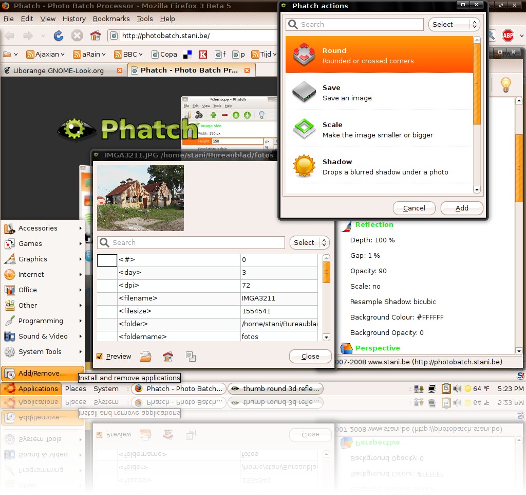526x495 pixels.
Task: Click Add in Phatch actions
Action: pos(462,208)
